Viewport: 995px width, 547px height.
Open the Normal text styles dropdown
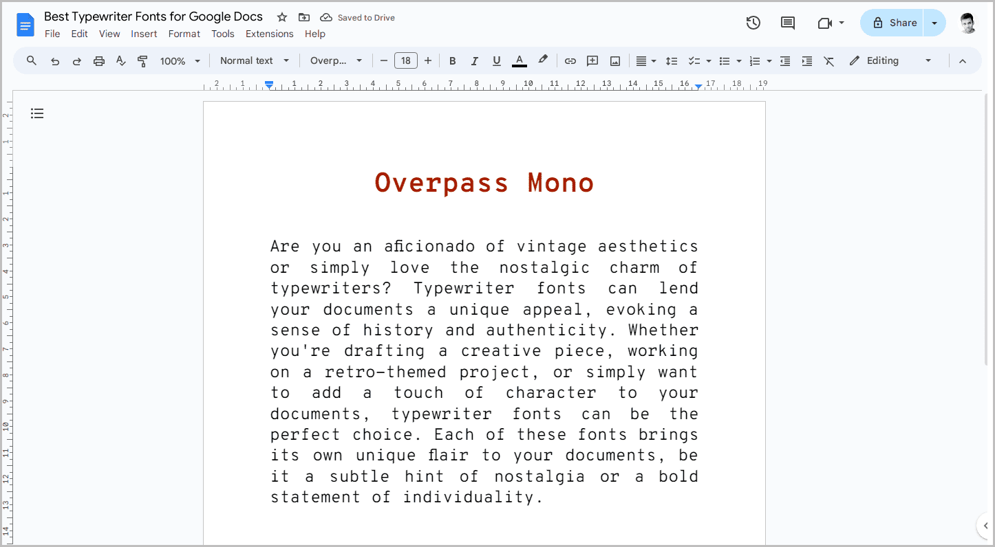255,60
